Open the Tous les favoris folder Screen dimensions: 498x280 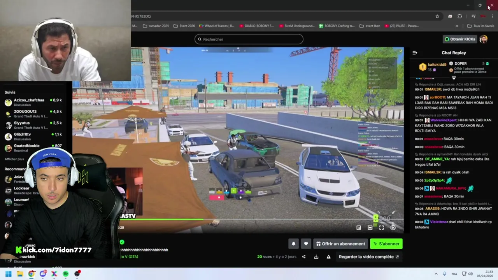pos(481,26)
